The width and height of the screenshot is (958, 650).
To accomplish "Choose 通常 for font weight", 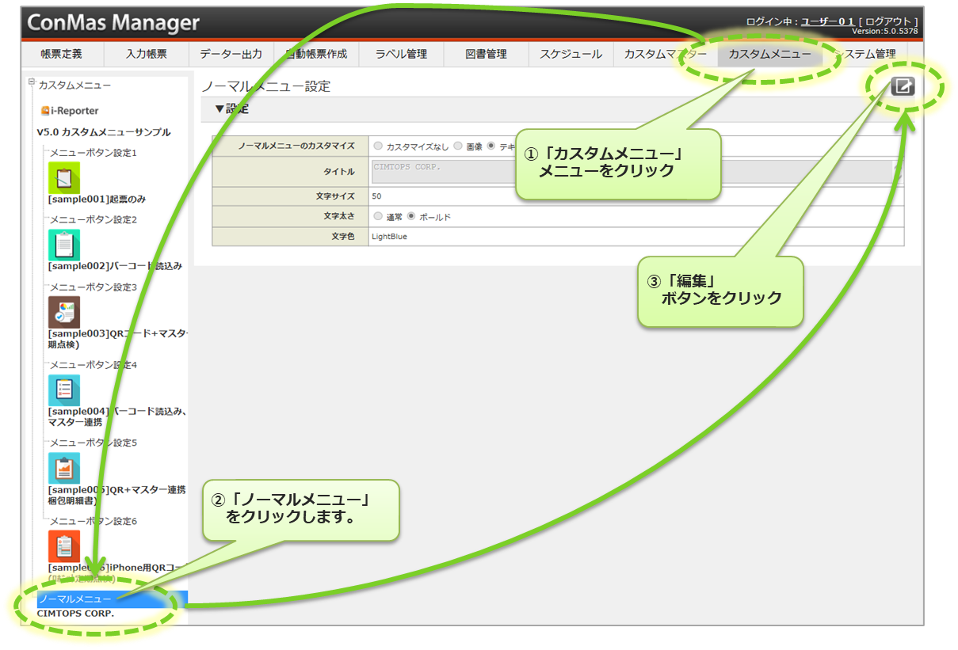I will click(x=378, y=216).
